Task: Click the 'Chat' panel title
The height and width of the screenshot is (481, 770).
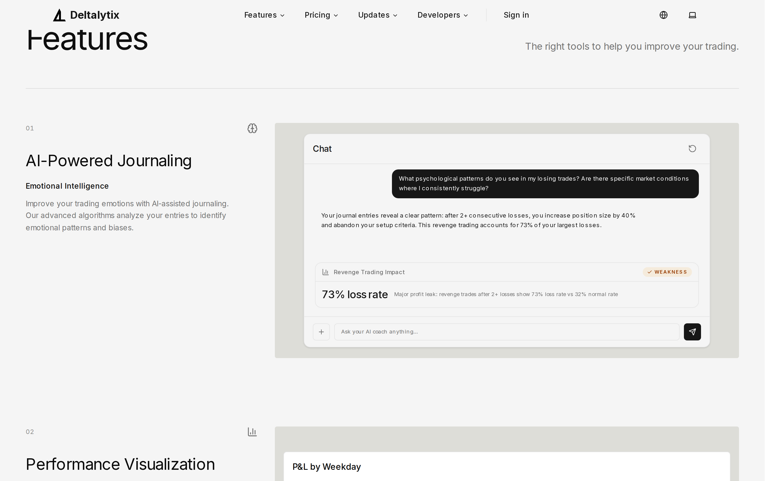Action: (322, 149)
